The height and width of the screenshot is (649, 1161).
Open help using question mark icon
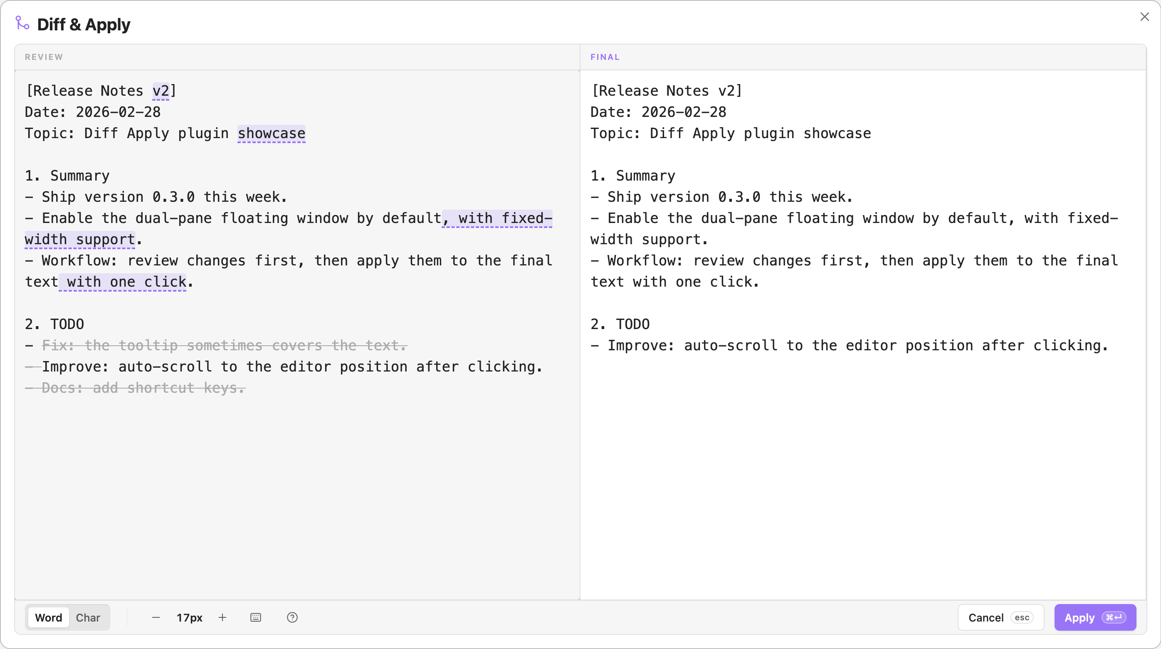(x=292, y=617)
